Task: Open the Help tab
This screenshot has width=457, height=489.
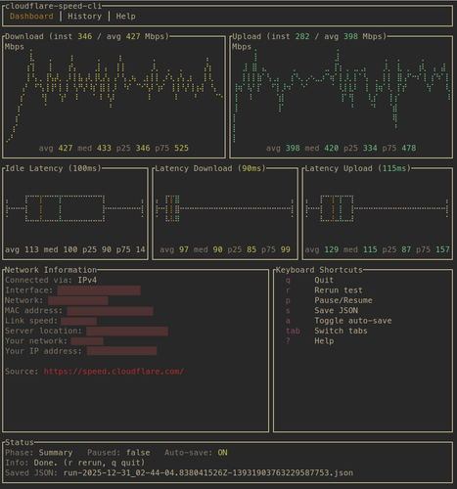Action: pos(125,16)
